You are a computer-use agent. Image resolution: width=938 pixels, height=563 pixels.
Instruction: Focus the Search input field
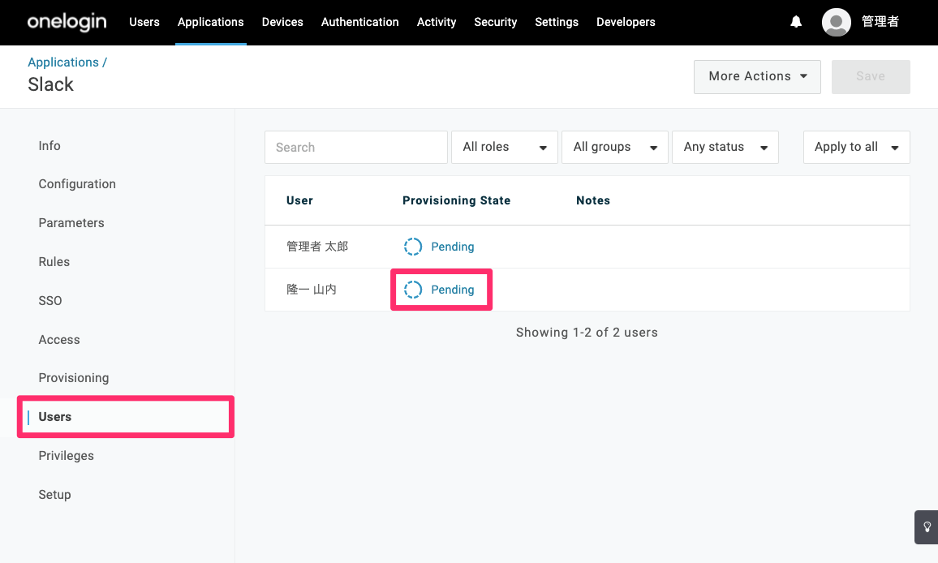(x=356, y=147)
